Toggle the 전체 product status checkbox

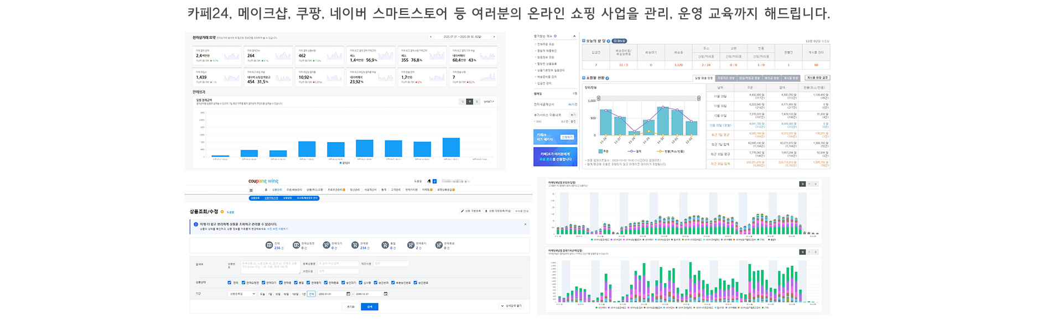click(x=230, y=282)
